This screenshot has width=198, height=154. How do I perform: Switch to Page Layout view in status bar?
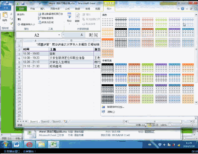[x=153, y=125]
